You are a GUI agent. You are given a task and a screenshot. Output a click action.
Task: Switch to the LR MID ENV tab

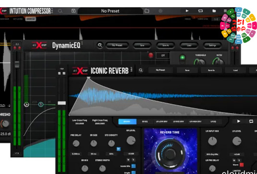coord(178,121)
